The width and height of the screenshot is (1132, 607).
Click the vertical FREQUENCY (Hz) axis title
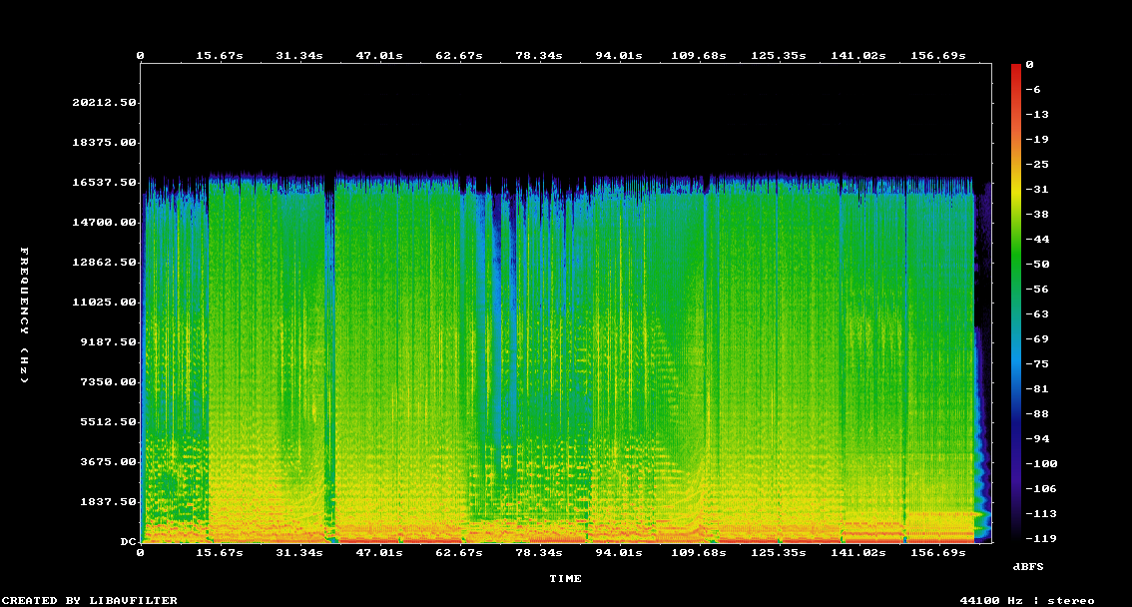coord(25,314)
